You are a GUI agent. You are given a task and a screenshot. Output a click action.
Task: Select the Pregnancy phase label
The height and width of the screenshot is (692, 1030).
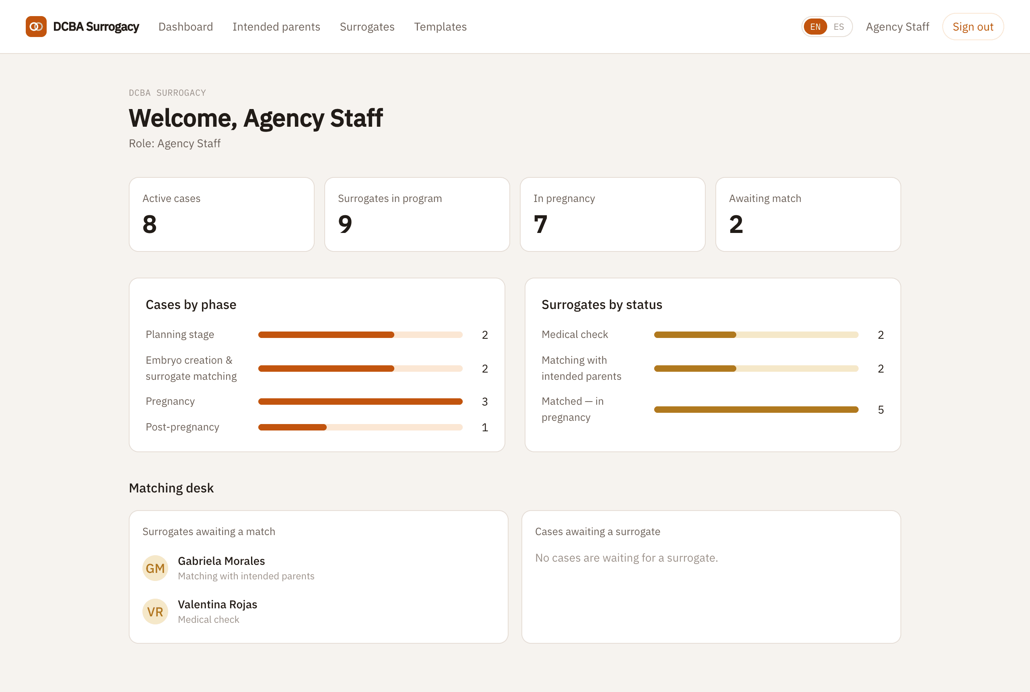(x=170, y=401)
